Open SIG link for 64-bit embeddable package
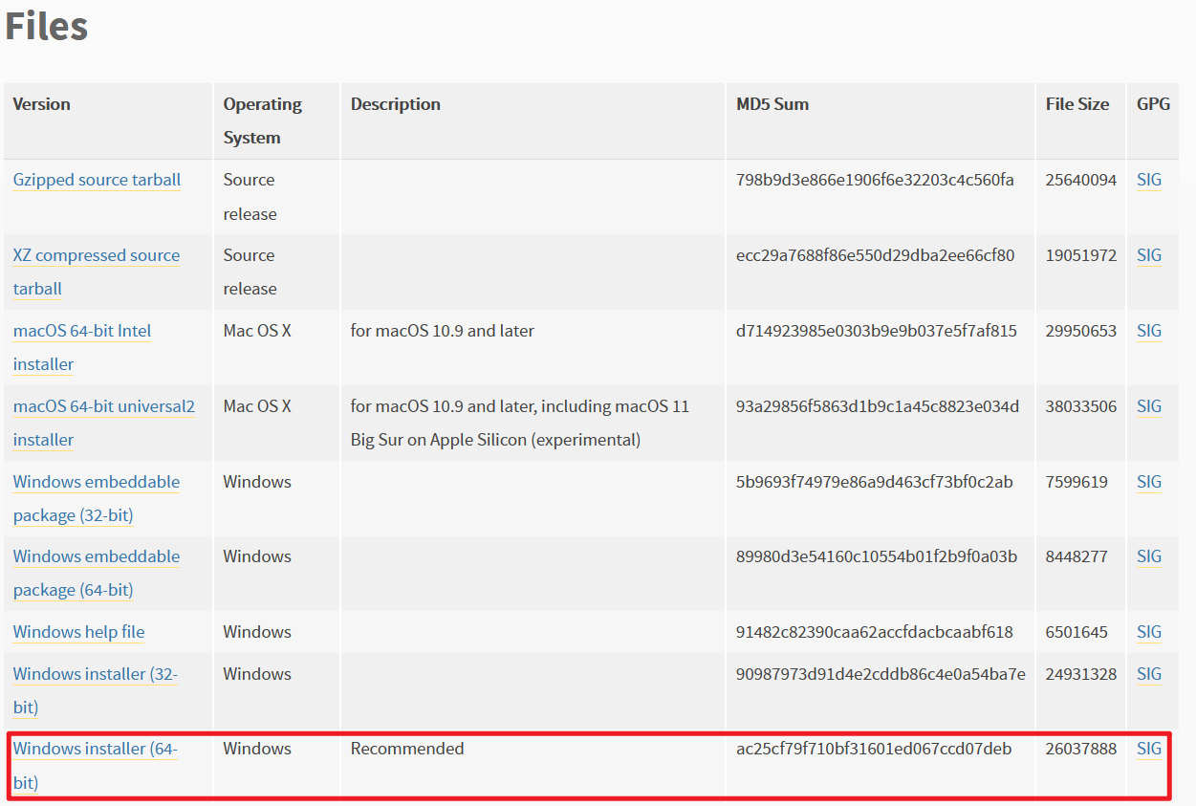Viewport: 1196px width, 806px height. [x=1149, y=556]
